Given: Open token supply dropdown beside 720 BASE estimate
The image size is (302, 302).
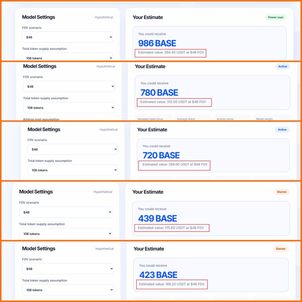Looking at the screenshot, I should click(x=72, y=170).
